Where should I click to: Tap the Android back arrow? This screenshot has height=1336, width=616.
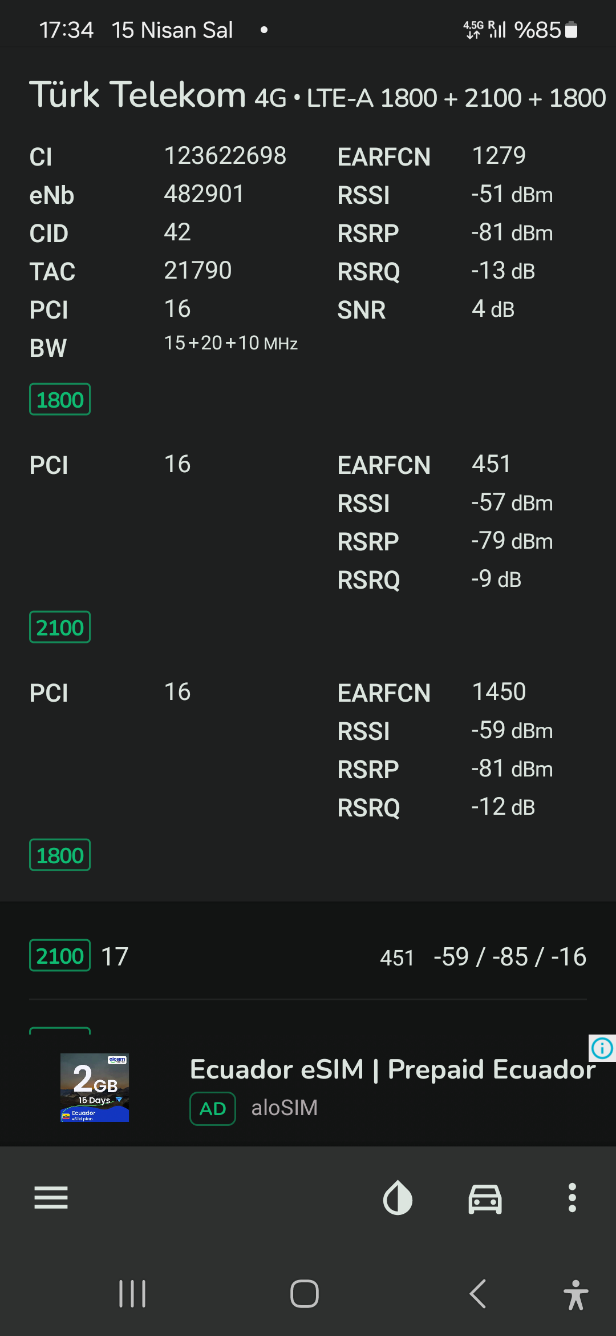coord(478,1294)
